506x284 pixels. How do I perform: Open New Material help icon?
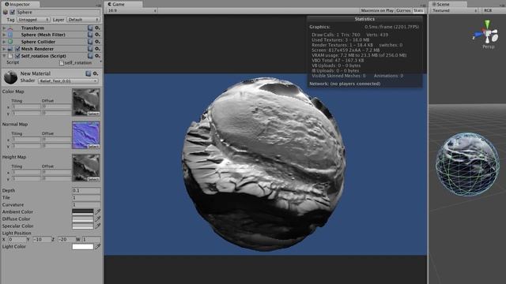click(x=88, y=73)
